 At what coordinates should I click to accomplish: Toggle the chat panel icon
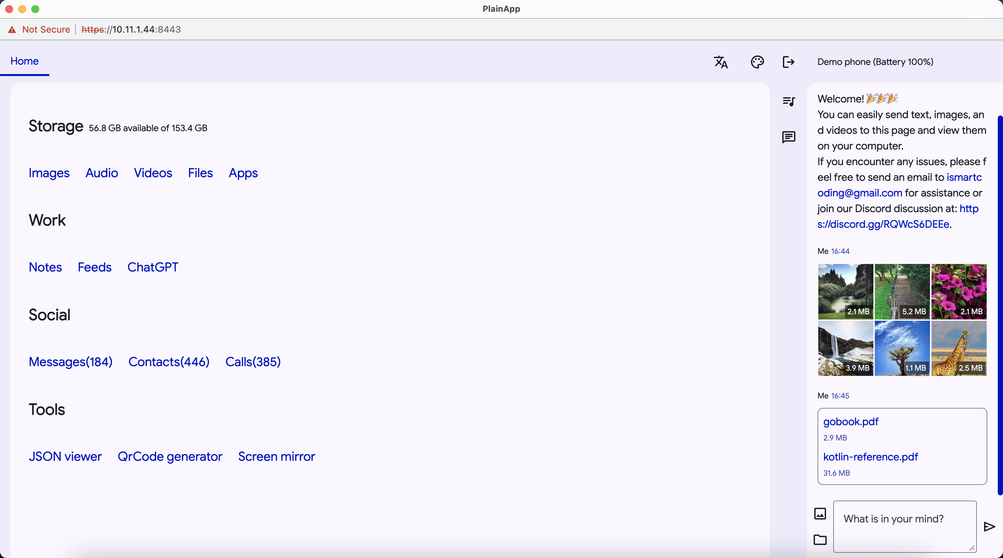click(x=788, y=137)
